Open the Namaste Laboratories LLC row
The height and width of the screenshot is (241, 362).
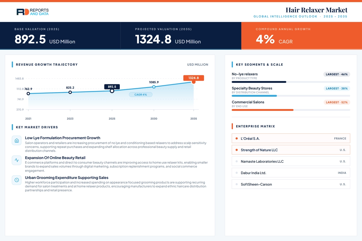(291, 161)
